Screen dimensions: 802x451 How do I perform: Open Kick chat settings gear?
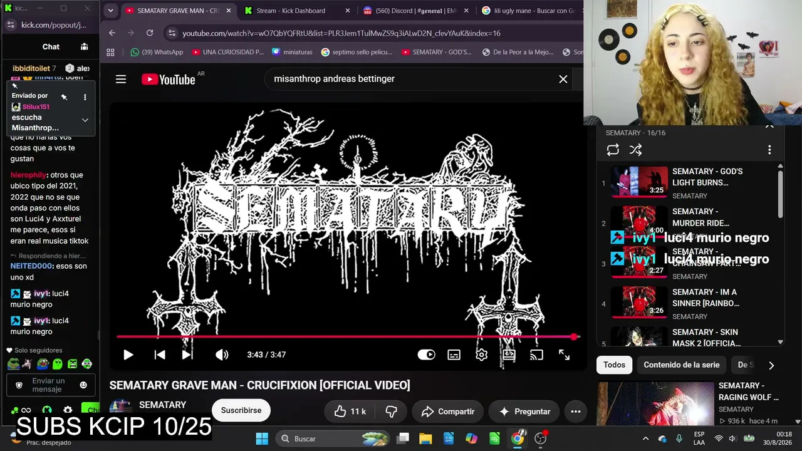point(68,410)
